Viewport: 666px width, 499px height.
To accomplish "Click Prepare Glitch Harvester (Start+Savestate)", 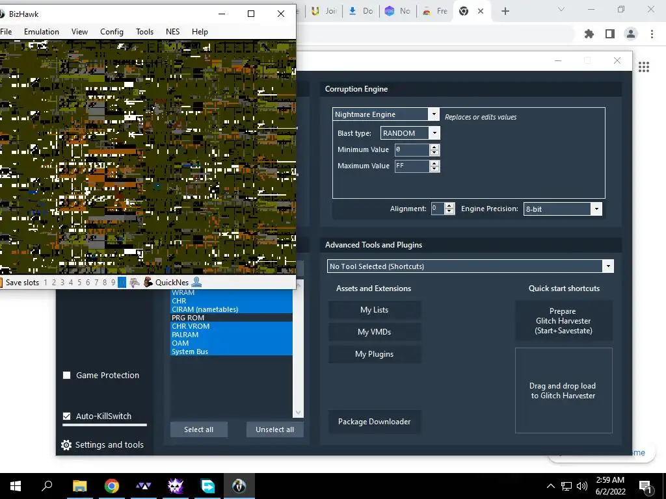I will pos(563,321).
